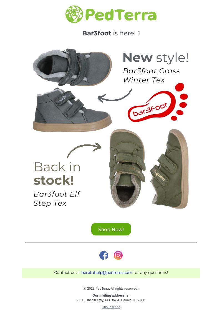The height and width of the screenshot is (319, 222).
Task: Click the PedTerra wordmark text
Action: click(121, 15)
